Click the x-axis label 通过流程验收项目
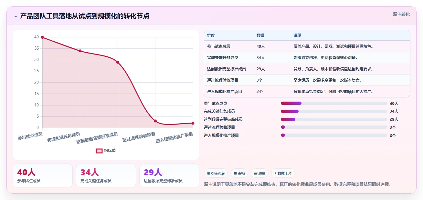The width and height of the screenshot is (423, 200). point(139,138)
